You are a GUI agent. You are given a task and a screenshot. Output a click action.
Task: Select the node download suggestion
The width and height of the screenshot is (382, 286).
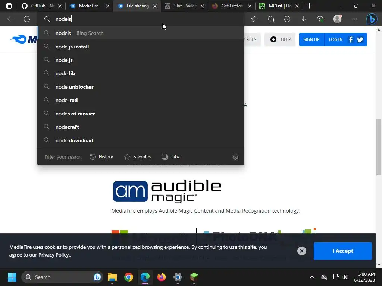141,140
